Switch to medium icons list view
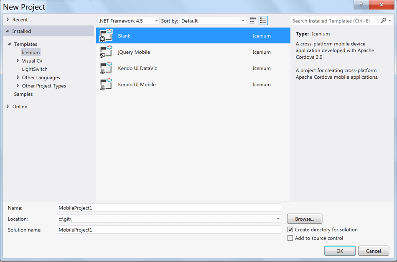The image size is (397, 262). pyautogui.click(x=263, y=21)
